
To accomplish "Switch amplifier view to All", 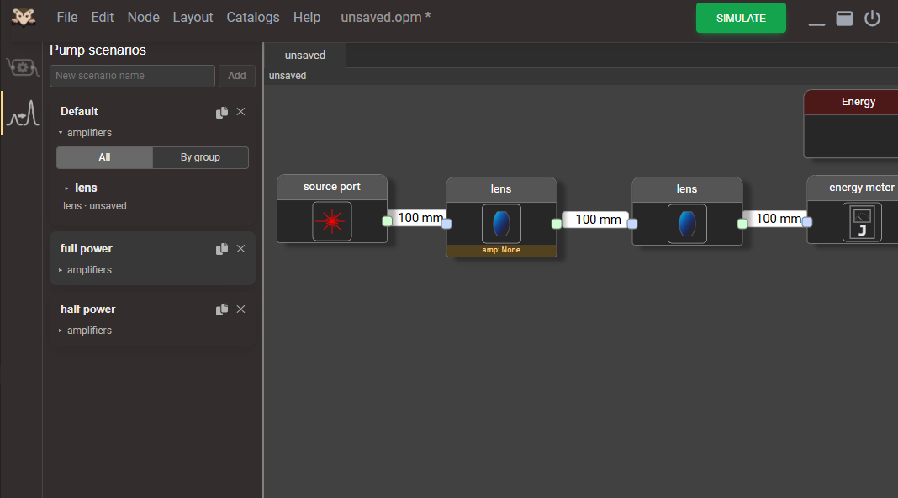I will [x=105, y=157].
